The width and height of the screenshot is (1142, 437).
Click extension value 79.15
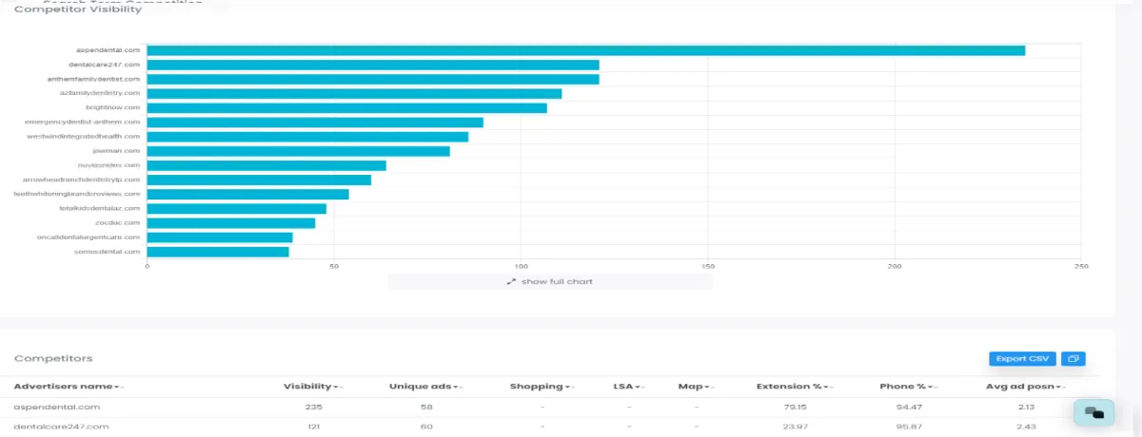click(794, 407)
